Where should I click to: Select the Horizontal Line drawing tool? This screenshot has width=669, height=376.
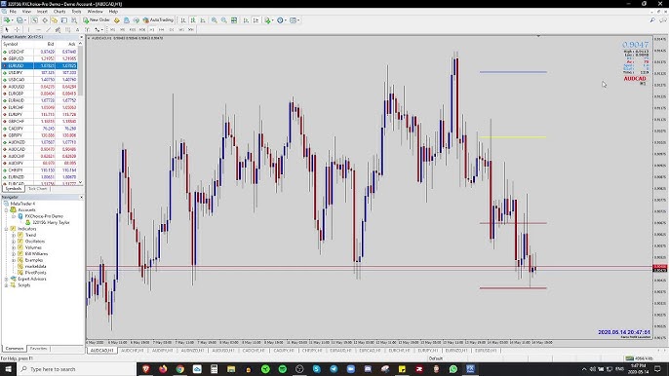38,29
